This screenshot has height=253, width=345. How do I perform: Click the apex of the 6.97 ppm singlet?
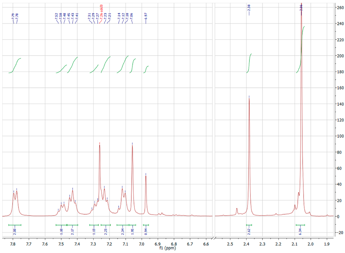146,176
